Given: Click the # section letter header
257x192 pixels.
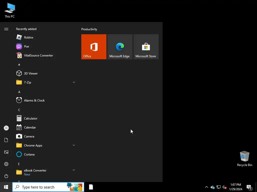Looking at the screenshot, I should 19,65.
